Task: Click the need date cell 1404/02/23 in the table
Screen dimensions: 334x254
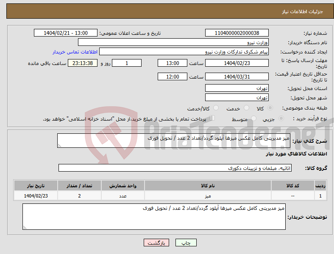Action: point(36,196)
